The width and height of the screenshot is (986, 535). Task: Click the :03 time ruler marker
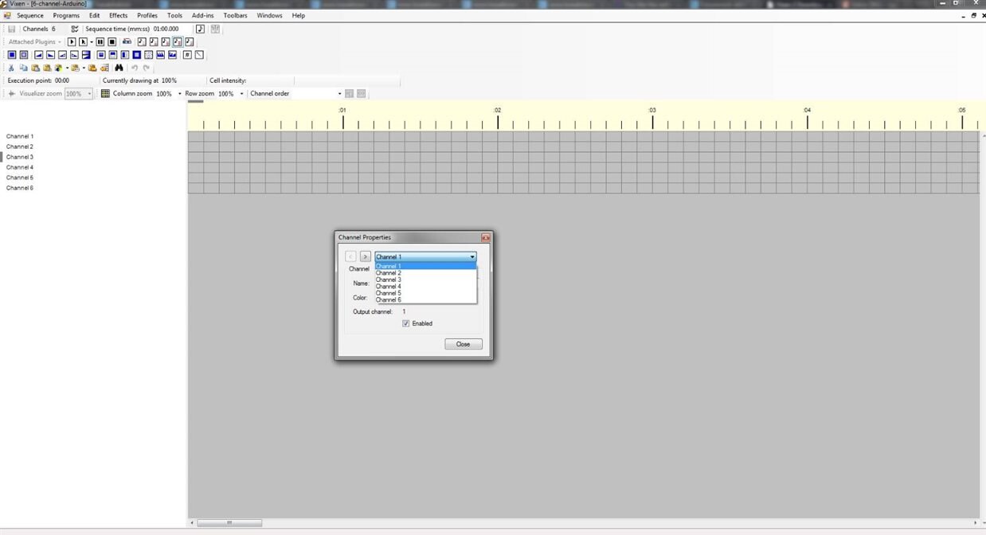651,110
